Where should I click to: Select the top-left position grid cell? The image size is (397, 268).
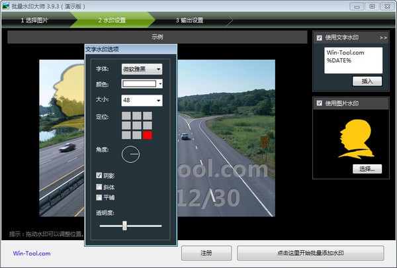pos(127,116)
